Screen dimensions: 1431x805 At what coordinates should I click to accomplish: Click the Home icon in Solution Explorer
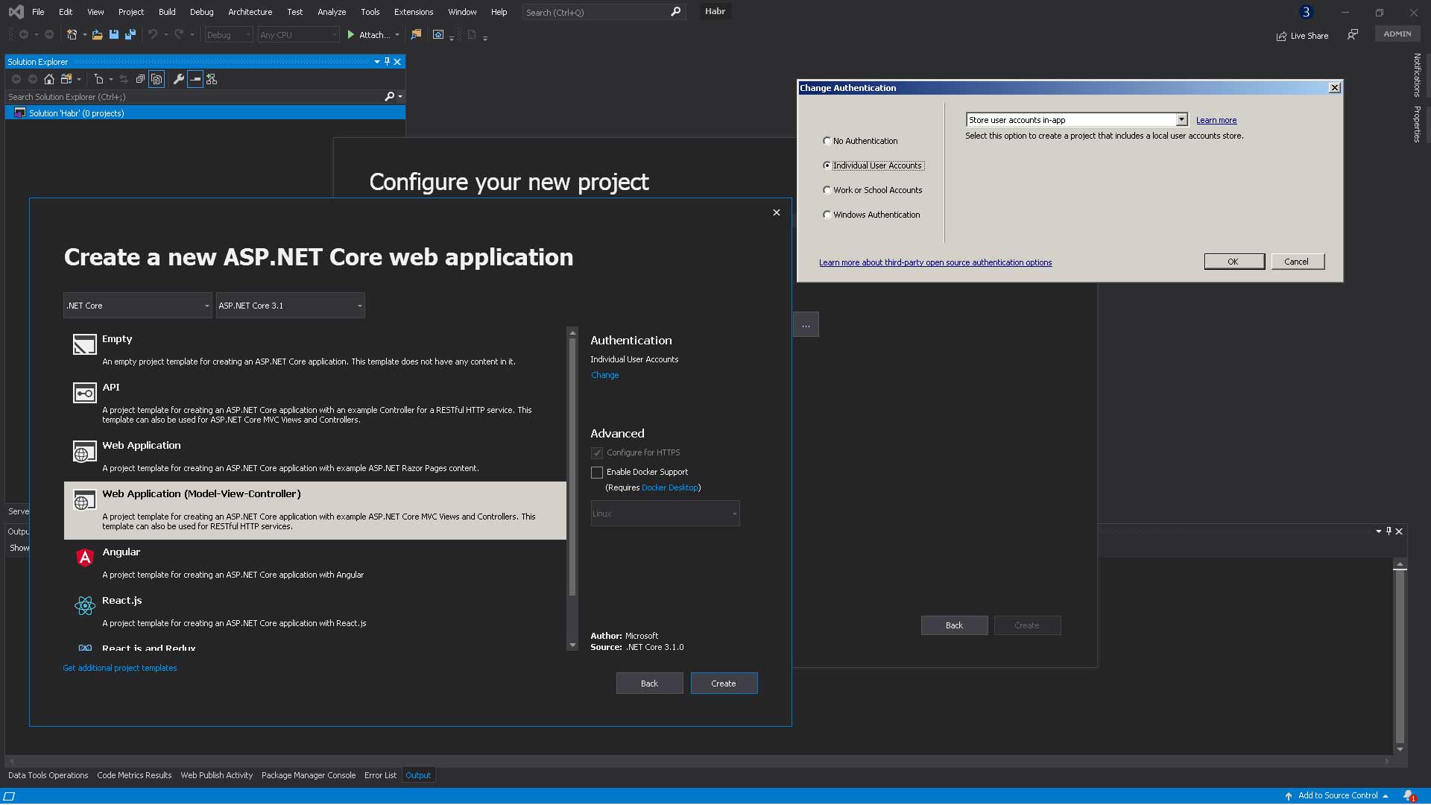click(x=49, y=79)
